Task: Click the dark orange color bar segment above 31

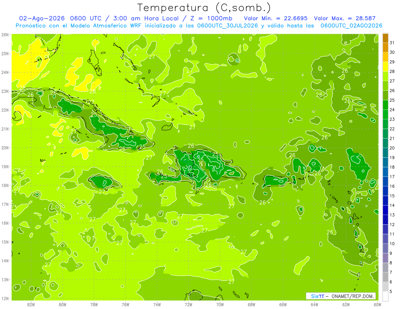Action: pos(385,38)
